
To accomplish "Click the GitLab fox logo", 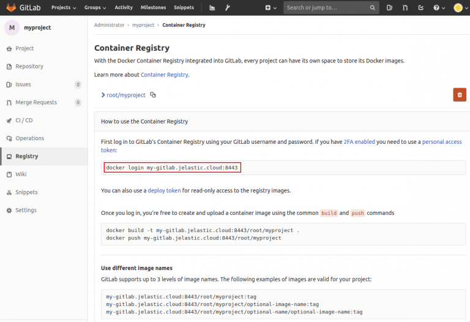I will pos(11,7).
